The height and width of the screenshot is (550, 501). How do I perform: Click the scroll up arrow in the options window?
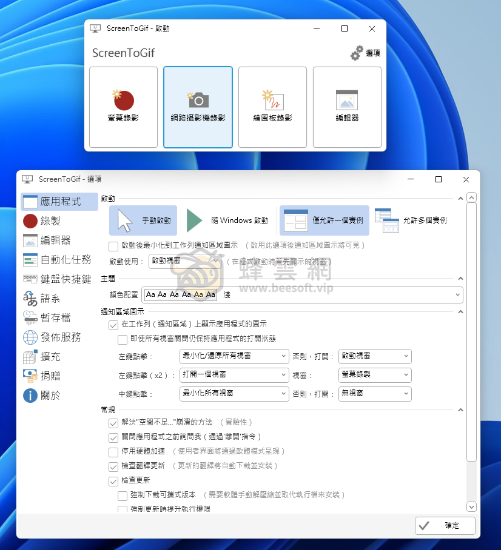(471, 197)
